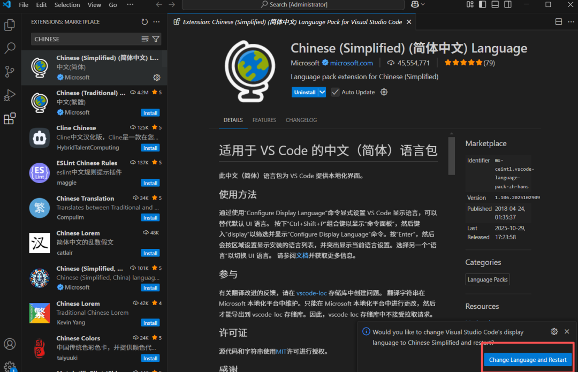The width and height of the screenshot is (578, 372).
Task: Switch to the FEATURES tab
Action: click(x=264, y=120)
